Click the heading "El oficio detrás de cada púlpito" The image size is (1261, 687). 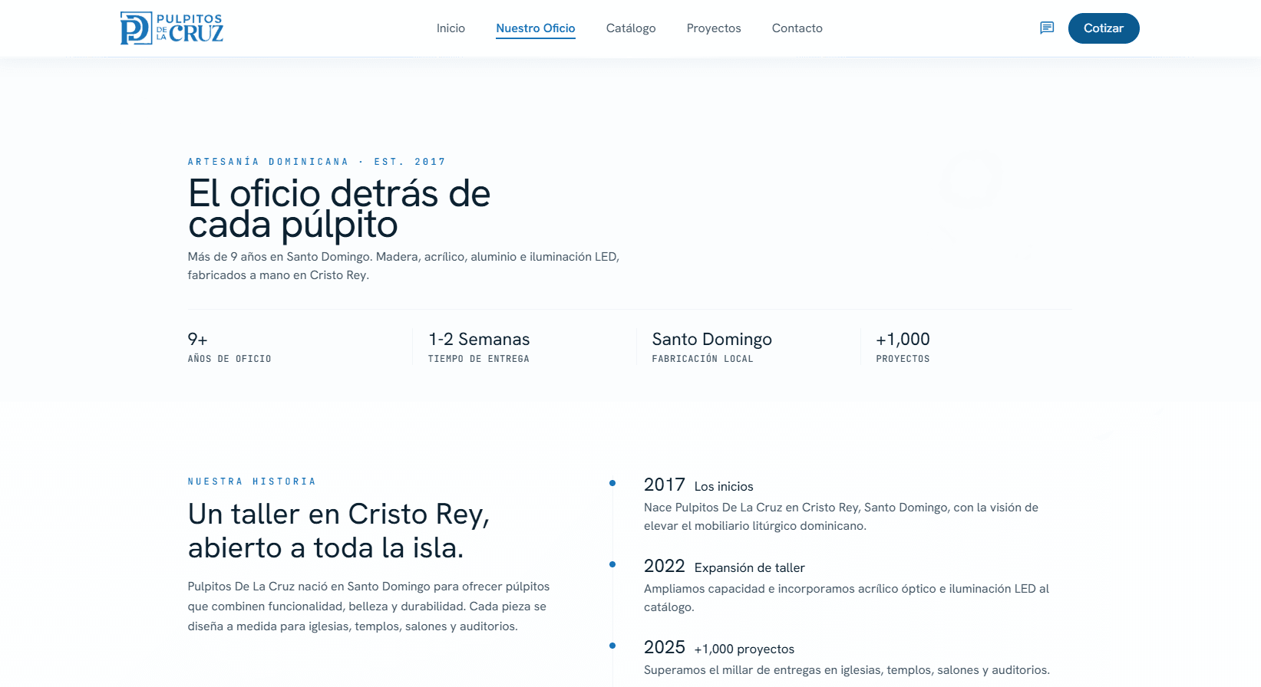pyautogui.click(x=339, y=209)
